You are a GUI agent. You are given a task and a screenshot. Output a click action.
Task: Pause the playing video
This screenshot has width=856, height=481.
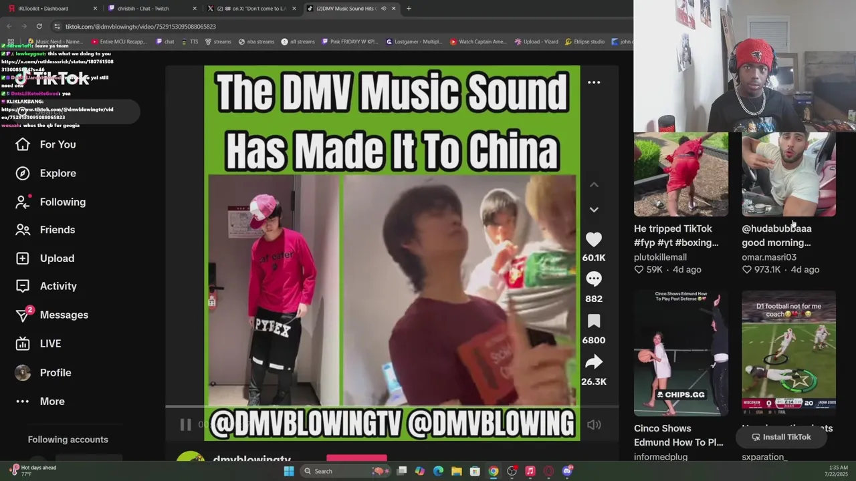tap(185, 424)
